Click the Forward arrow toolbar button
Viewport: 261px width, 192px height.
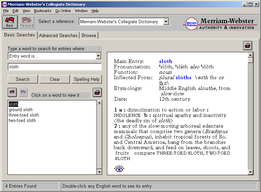coord(27,22)
